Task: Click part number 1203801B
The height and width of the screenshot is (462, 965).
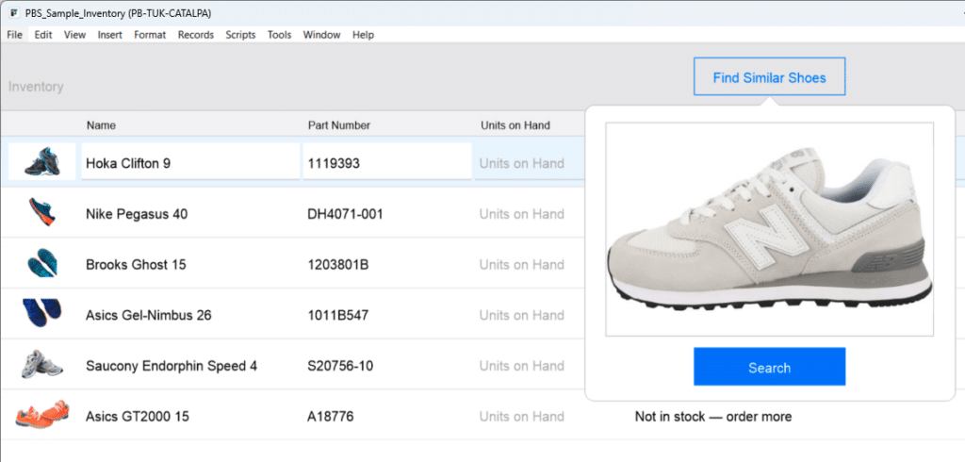Action: point(338,265)
